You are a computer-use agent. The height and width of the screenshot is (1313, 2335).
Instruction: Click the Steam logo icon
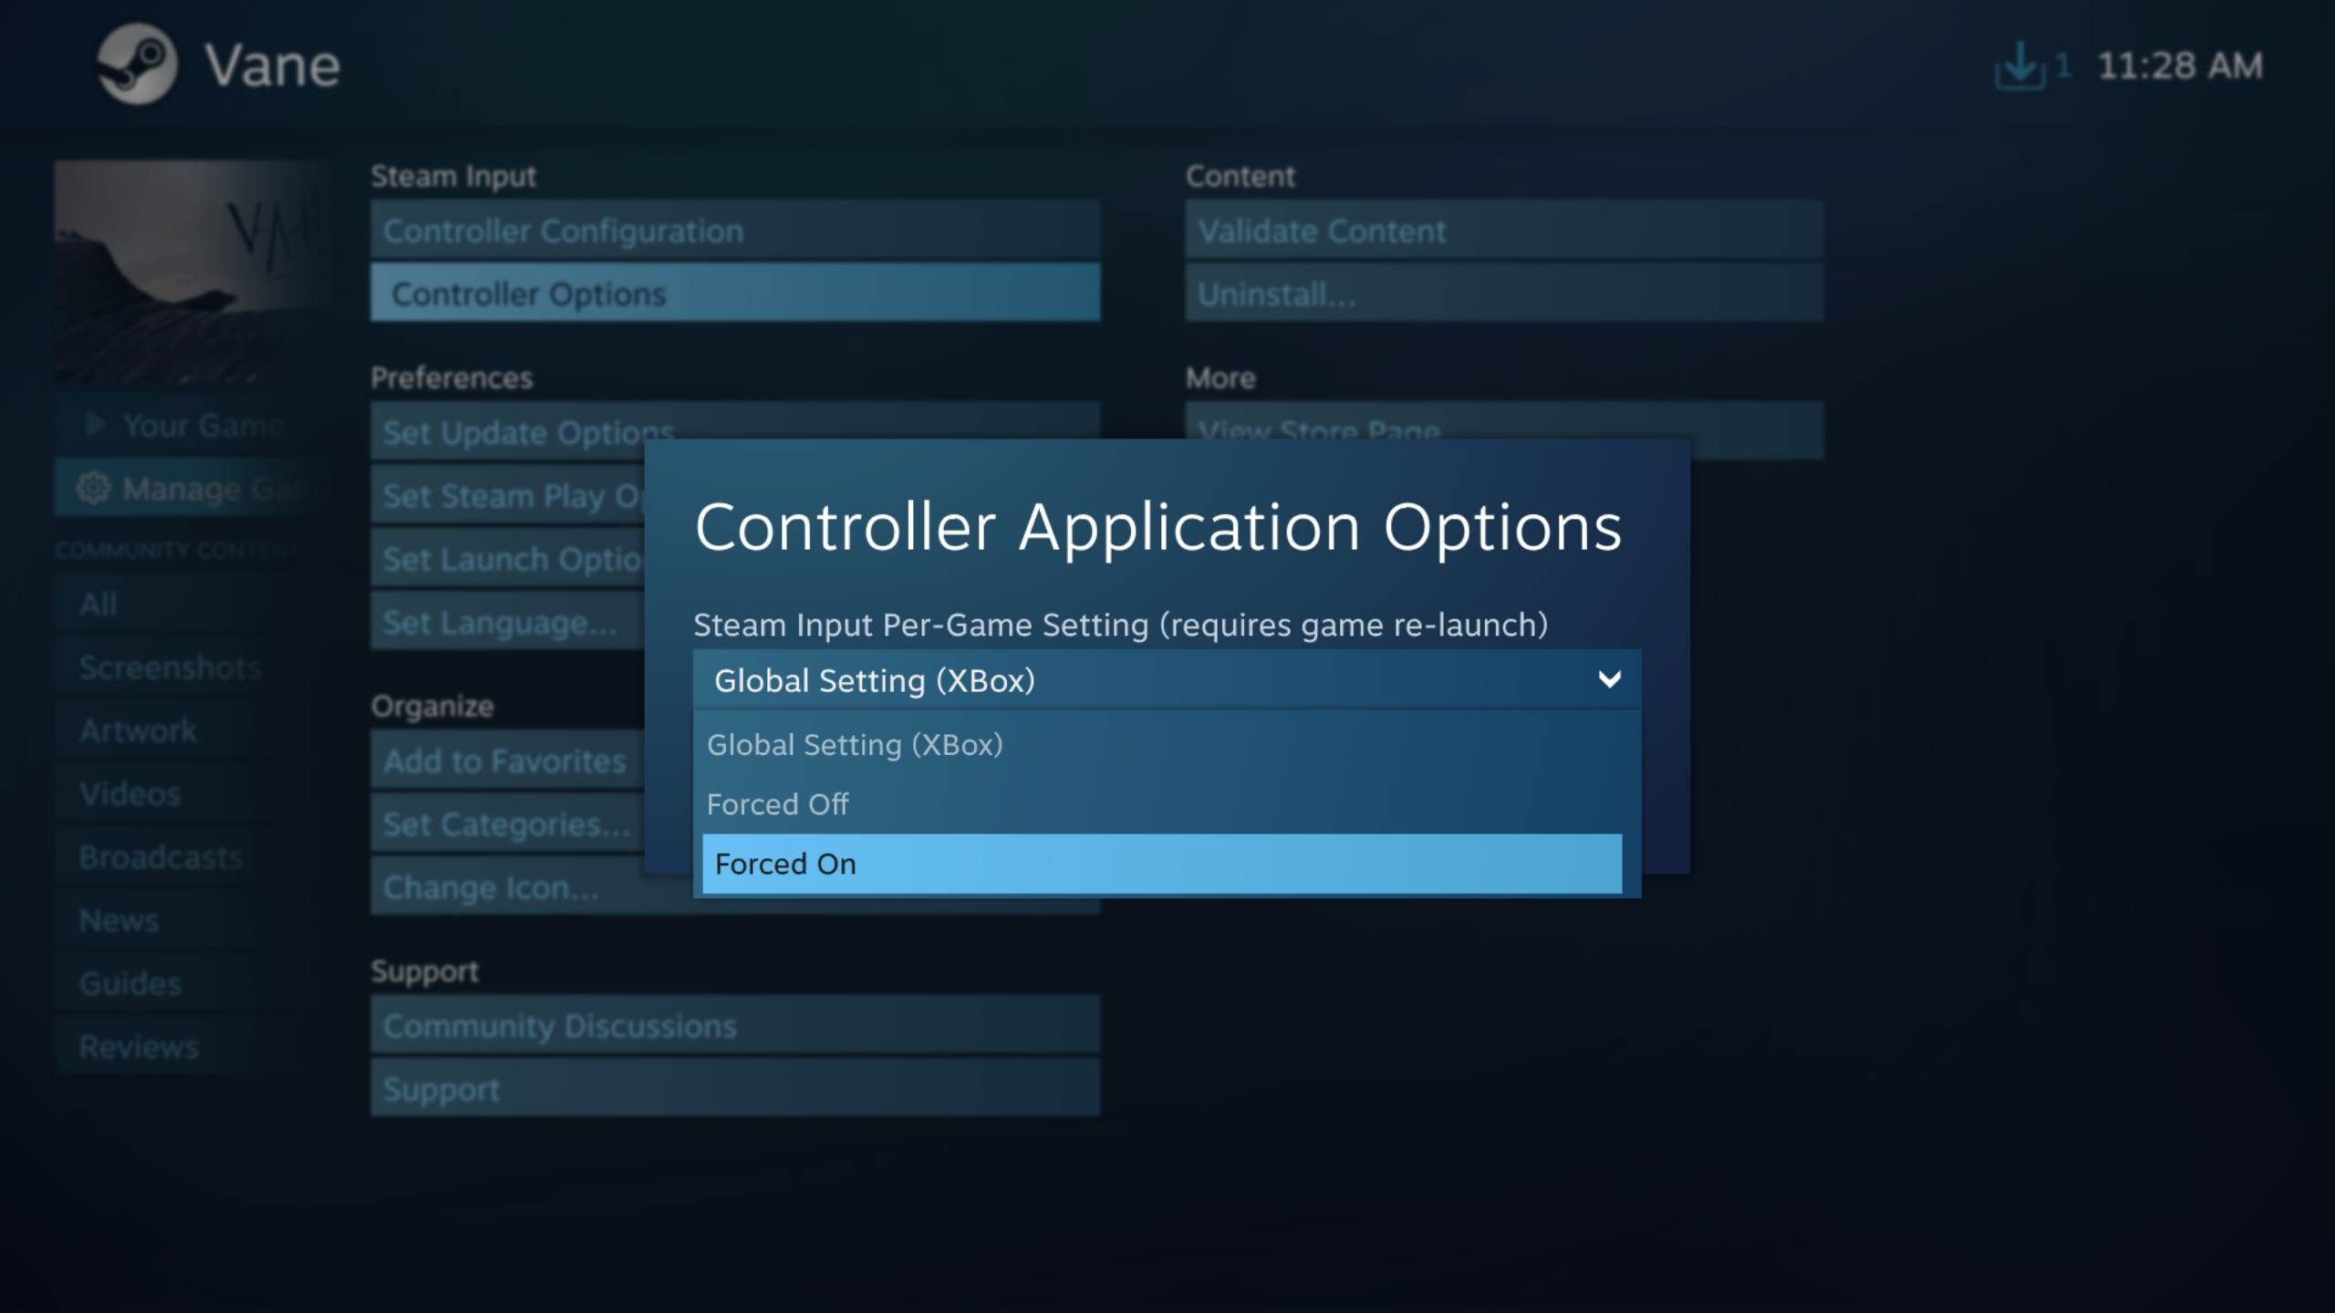pyautogui.click(x=137, y=65)
